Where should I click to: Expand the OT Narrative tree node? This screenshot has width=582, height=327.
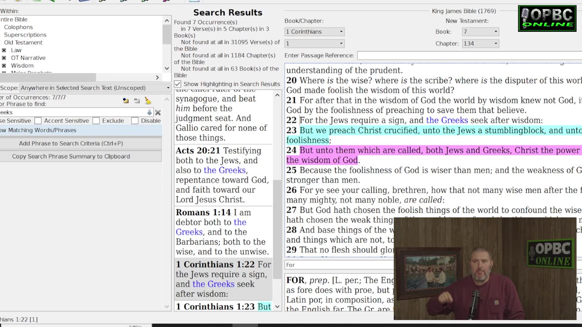(4, 58)
